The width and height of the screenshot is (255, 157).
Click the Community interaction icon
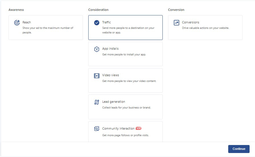[x=97, y=129]
